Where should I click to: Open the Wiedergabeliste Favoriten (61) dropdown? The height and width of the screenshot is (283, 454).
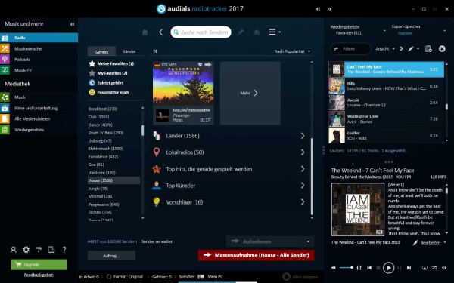(x=358, y=30)
